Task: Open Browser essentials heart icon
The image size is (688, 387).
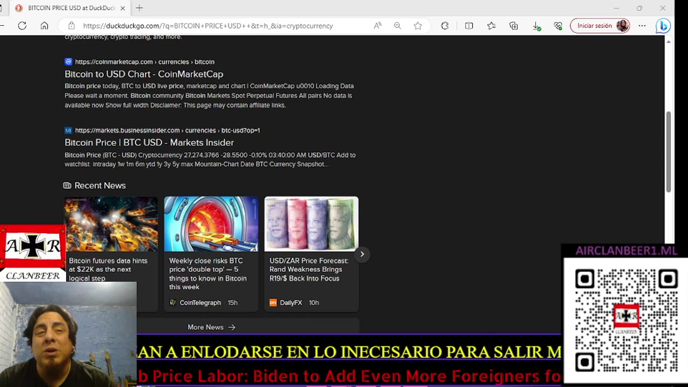Action: (558, 25)
